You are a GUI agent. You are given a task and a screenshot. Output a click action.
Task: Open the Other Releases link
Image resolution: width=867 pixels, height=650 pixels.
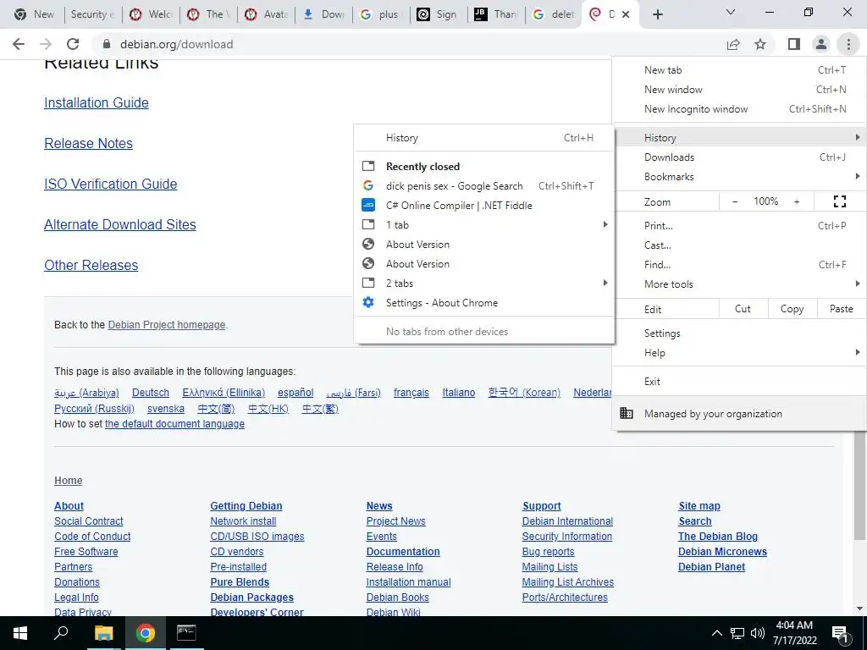tap(91, 265)
